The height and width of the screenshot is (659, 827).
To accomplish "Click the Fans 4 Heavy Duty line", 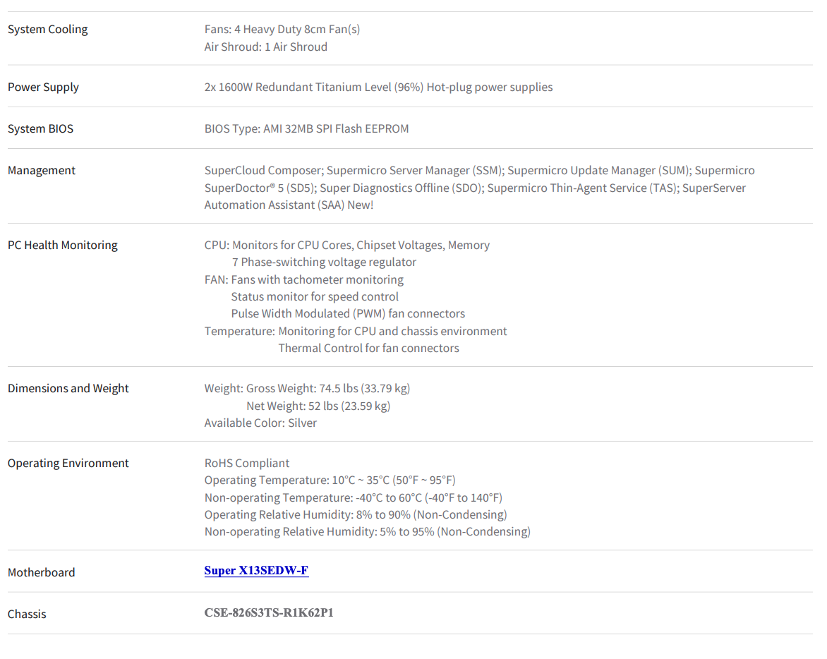I will [282, 29].
